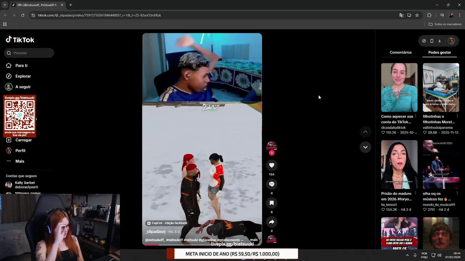The height and width of the screenshot is (261, 465).
Task: Open options for 'Como aquecer sua conta' video
Action: 415,116
